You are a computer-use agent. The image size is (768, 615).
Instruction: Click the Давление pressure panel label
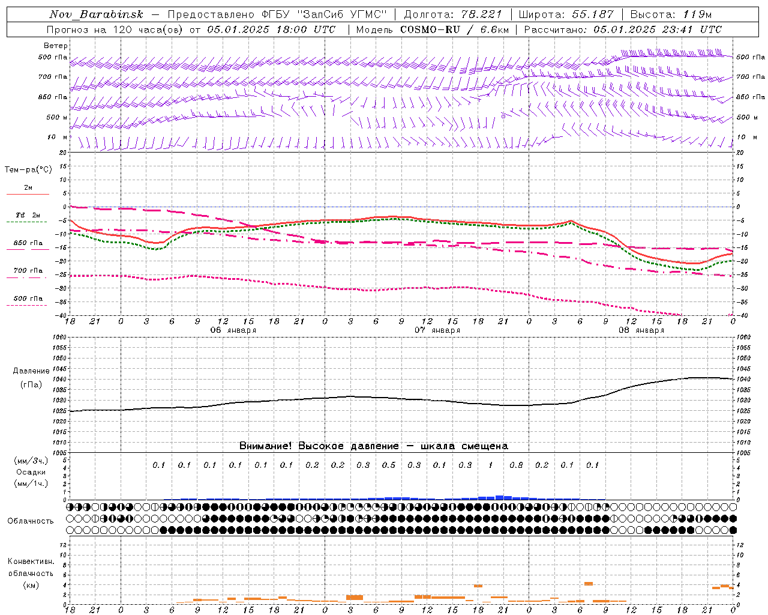[31, 371]
